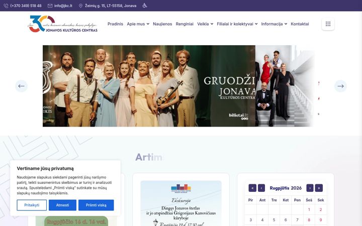Click the Rugpjūtis 2026 calendar title
Viewport: 362px width, 226px height.
click(286, 188)
